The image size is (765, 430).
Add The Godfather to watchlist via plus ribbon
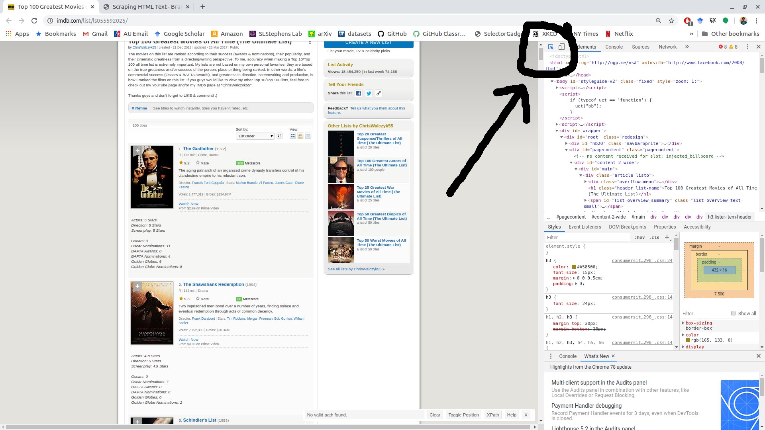point(137,150)
